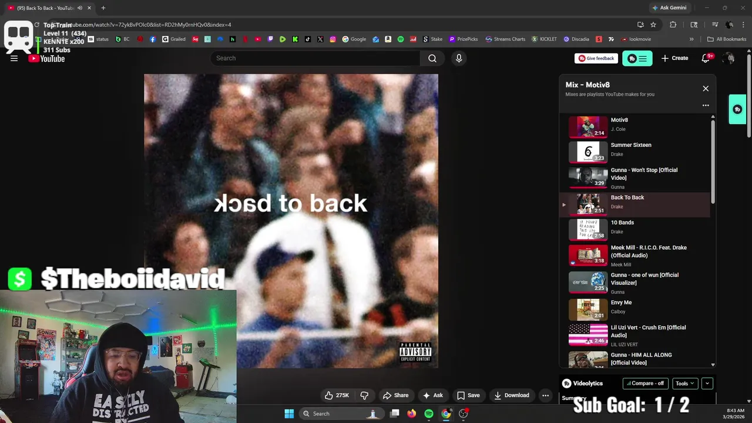The image size is (752, 423).
Task: Open the Chrome three-dot menu
Action: 743,25
